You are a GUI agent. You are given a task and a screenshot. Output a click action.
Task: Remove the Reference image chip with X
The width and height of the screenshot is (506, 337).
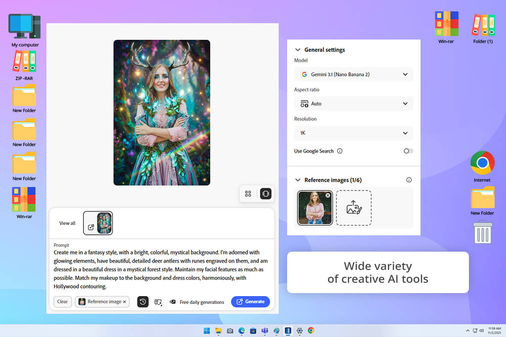click(125, 302)
